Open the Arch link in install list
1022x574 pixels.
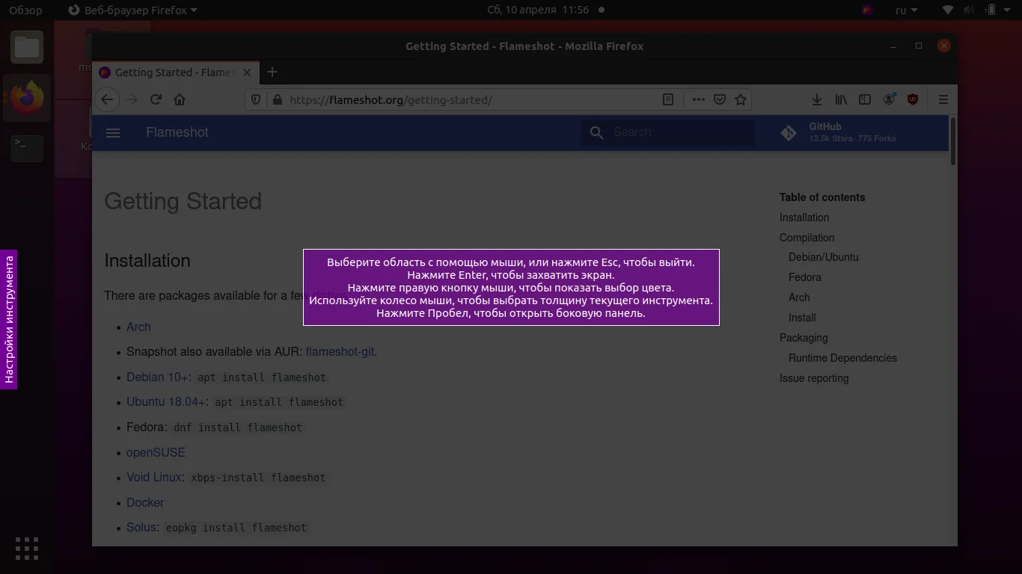138,327
